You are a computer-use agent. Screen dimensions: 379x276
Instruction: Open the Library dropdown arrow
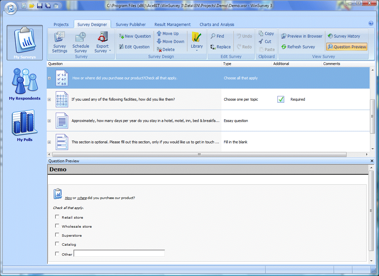click(x=197, y=51)
